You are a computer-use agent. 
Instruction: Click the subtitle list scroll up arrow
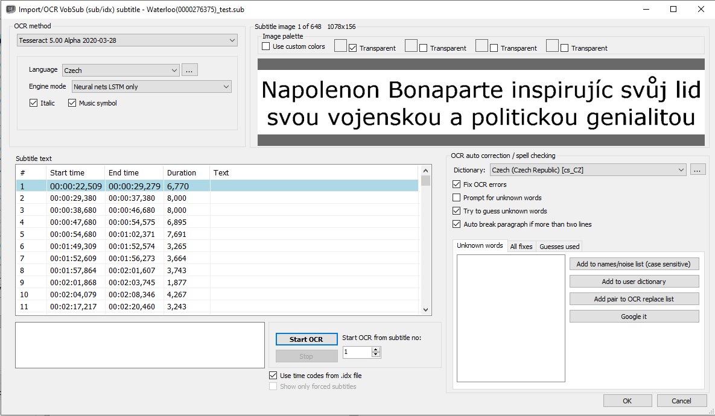coord(425,171)
